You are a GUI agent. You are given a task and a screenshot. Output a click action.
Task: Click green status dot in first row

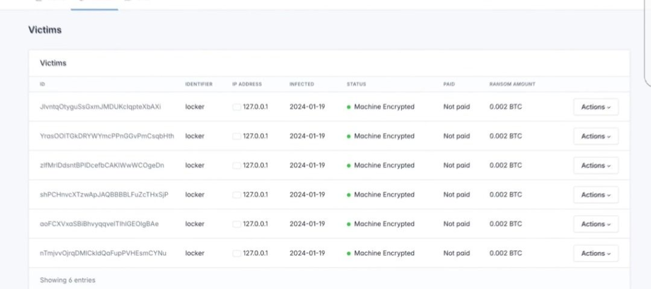tap(349, 107)
